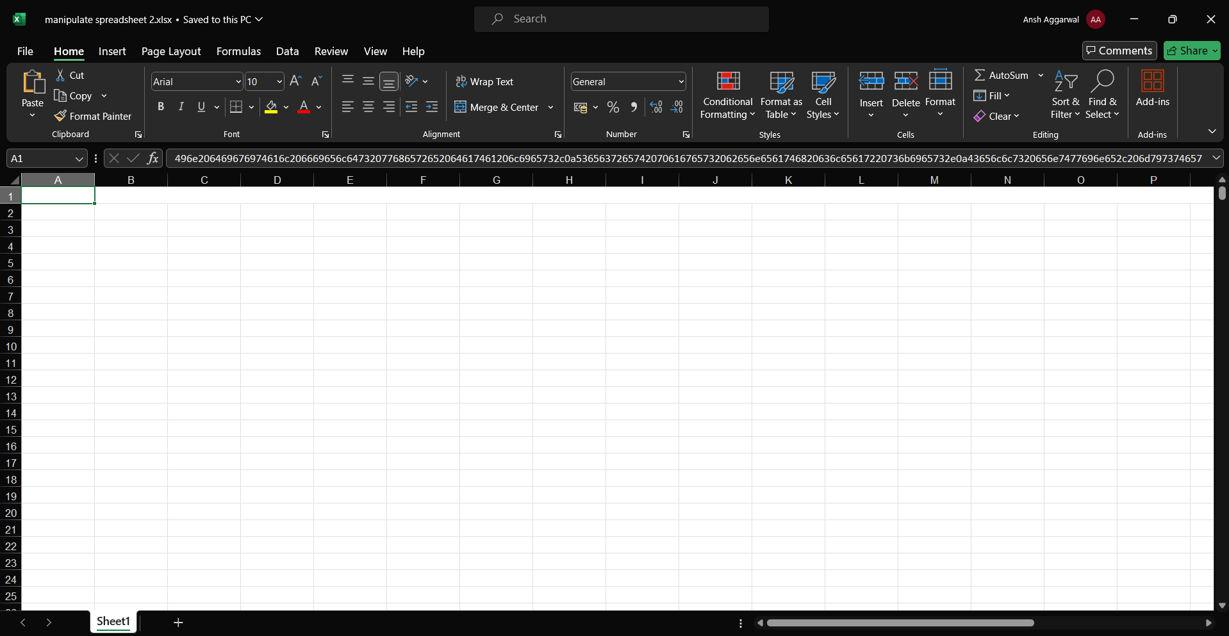Screen dimensions: 1229x636
Task: Open the Ansh Aggarwal account avatar
Action: tap(1095, 19)
